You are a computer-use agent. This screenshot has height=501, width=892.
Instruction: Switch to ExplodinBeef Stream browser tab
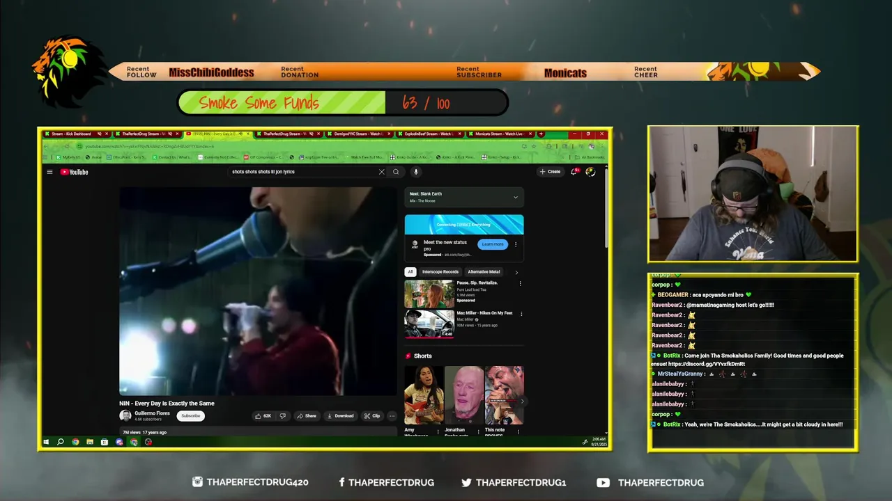pyautogui.click(x=429, y=134)
